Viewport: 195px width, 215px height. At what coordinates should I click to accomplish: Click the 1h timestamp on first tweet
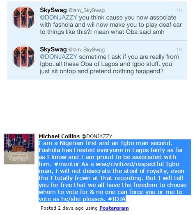pos(179,10)
